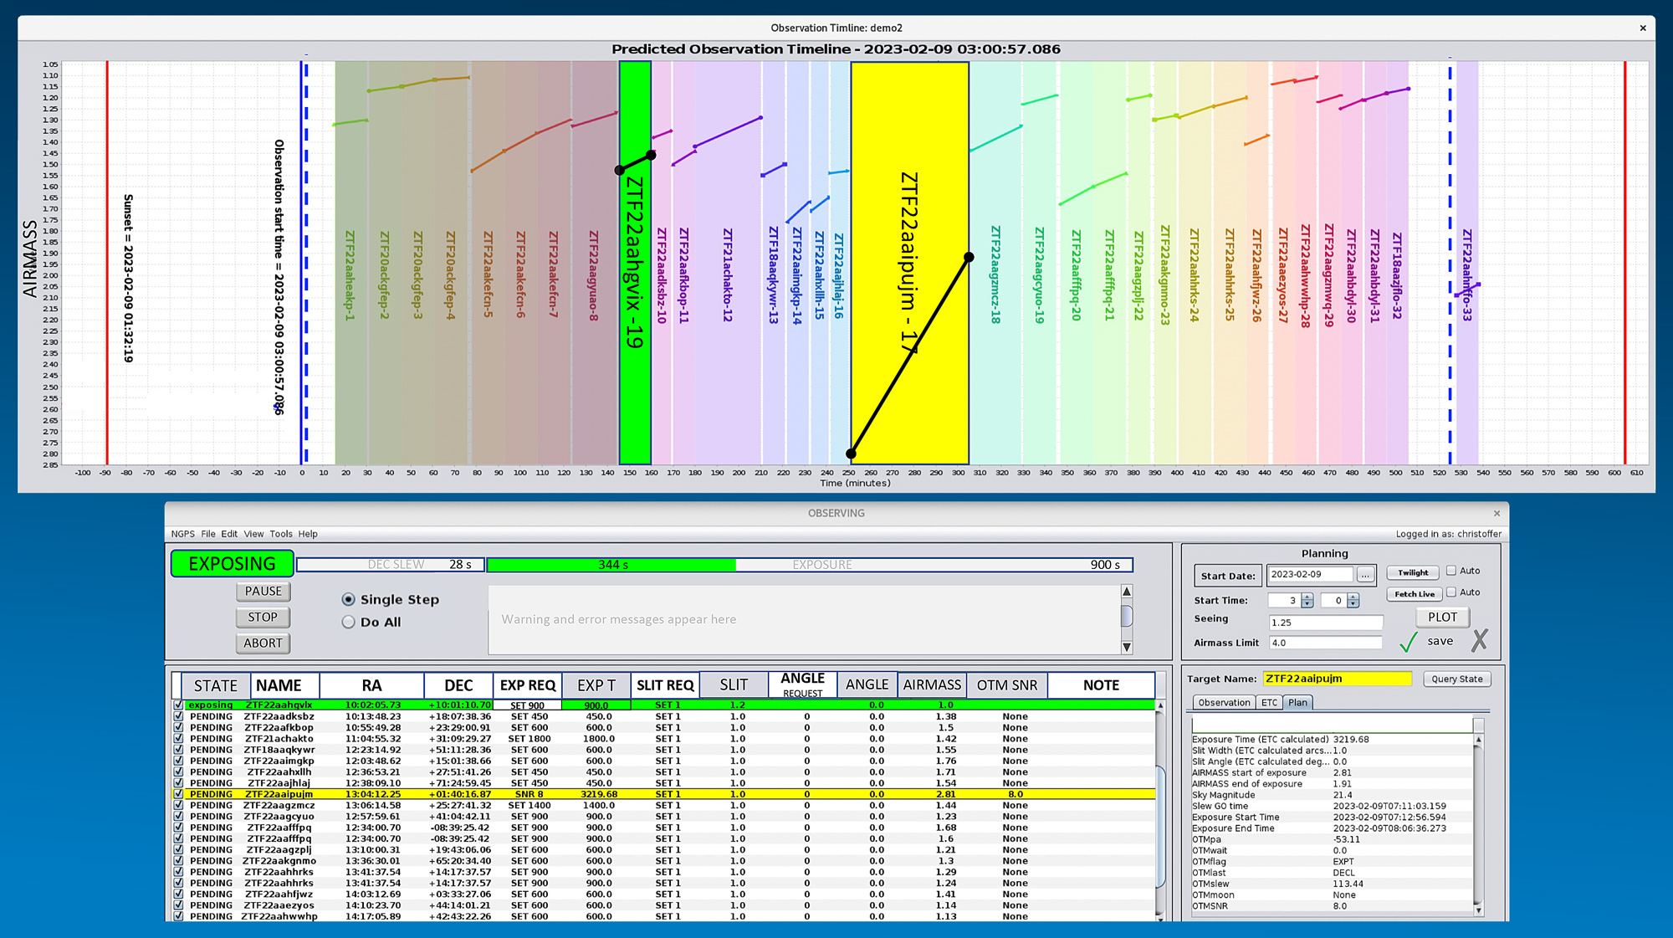Enable Auto checkbox next to Twilight
This screenshot has width=1673, height=938.
(x=1451, y=571)
